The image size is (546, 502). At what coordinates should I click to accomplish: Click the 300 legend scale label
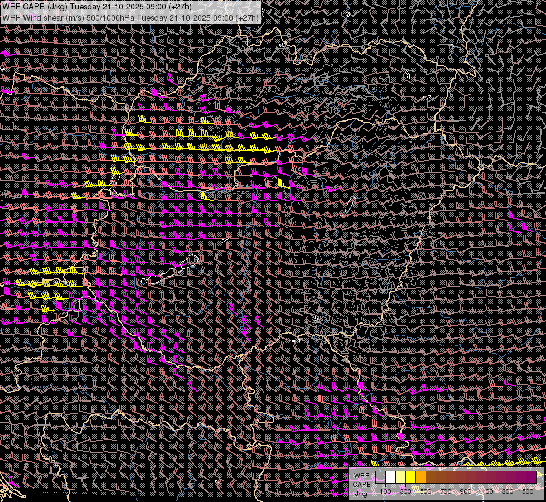(x=405, y=491)
